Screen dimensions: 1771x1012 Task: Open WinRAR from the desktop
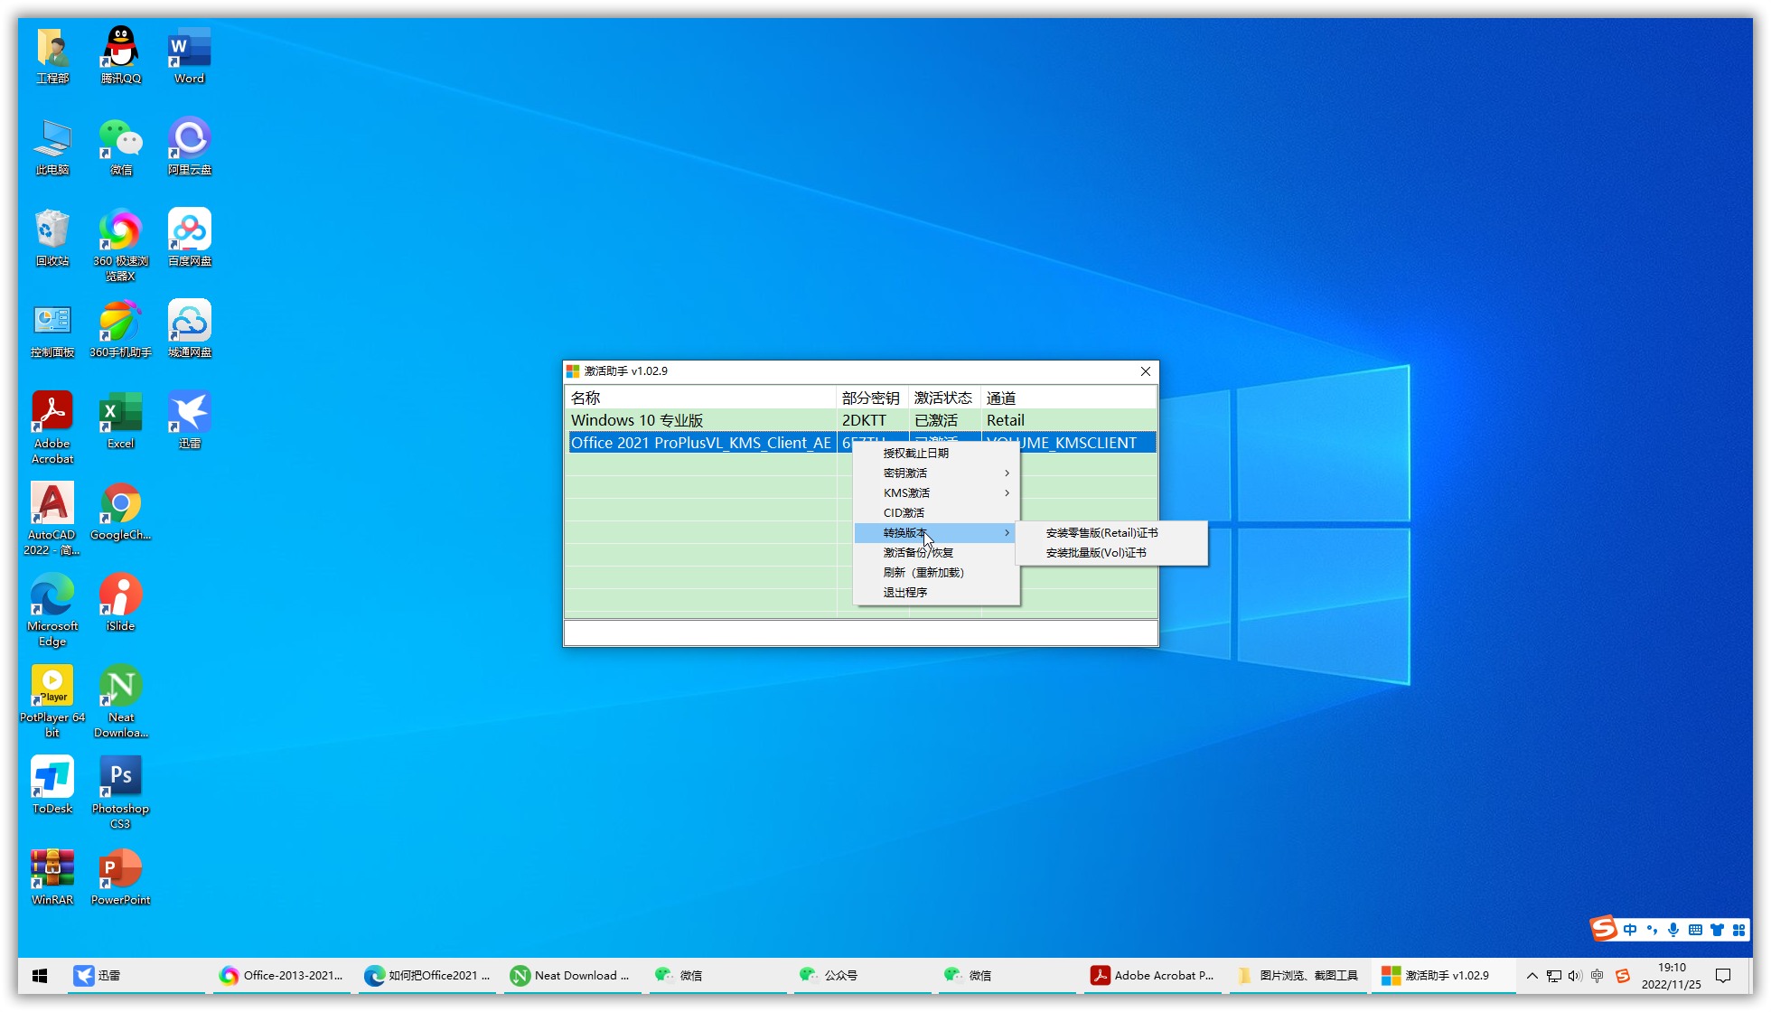52,876
